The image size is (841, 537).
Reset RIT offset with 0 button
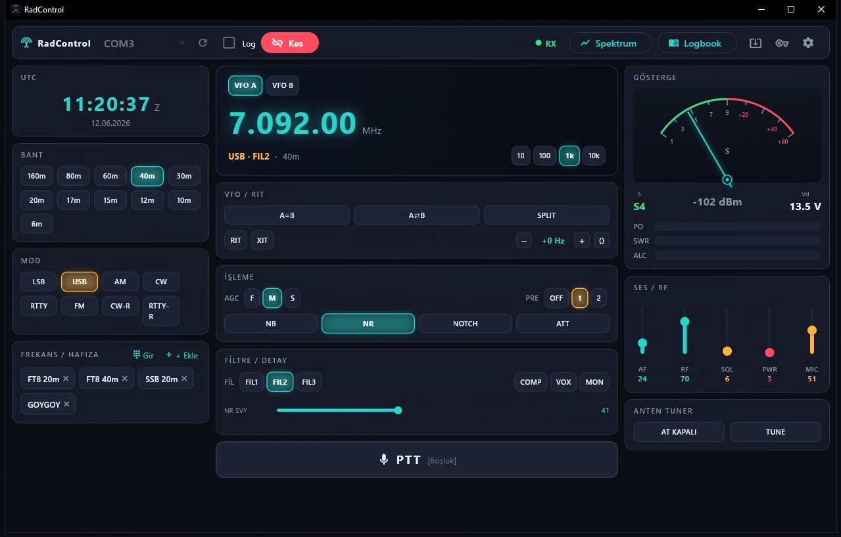[x=601, y=240]
